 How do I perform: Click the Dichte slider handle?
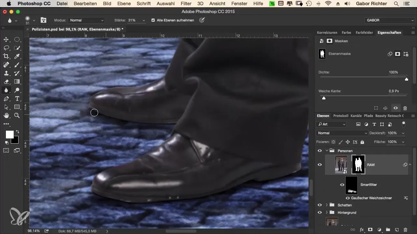pos(407,79)
